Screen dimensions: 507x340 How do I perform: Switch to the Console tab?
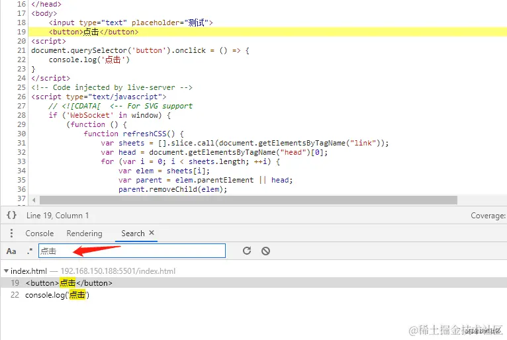[x=40, y=234]
